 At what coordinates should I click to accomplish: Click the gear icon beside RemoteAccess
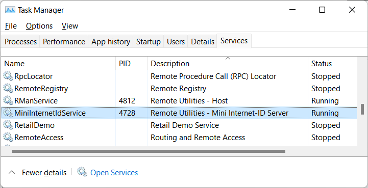click(8, 138)
